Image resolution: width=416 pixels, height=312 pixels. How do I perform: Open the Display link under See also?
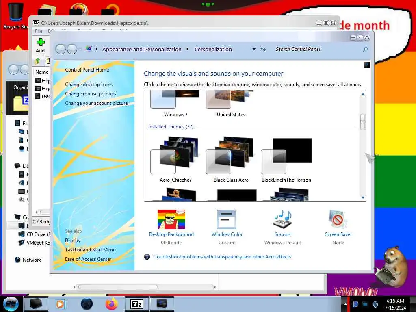[x=73, y=240]
